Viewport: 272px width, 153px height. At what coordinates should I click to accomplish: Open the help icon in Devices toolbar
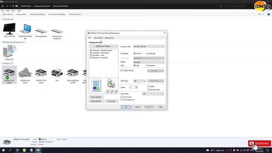coord(269,14)
